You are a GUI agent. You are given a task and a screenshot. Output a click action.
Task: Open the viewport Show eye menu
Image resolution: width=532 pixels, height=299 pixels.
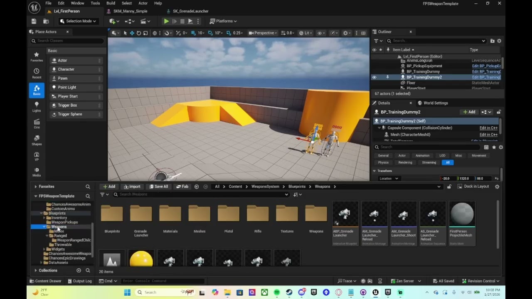tap(321, 33)
